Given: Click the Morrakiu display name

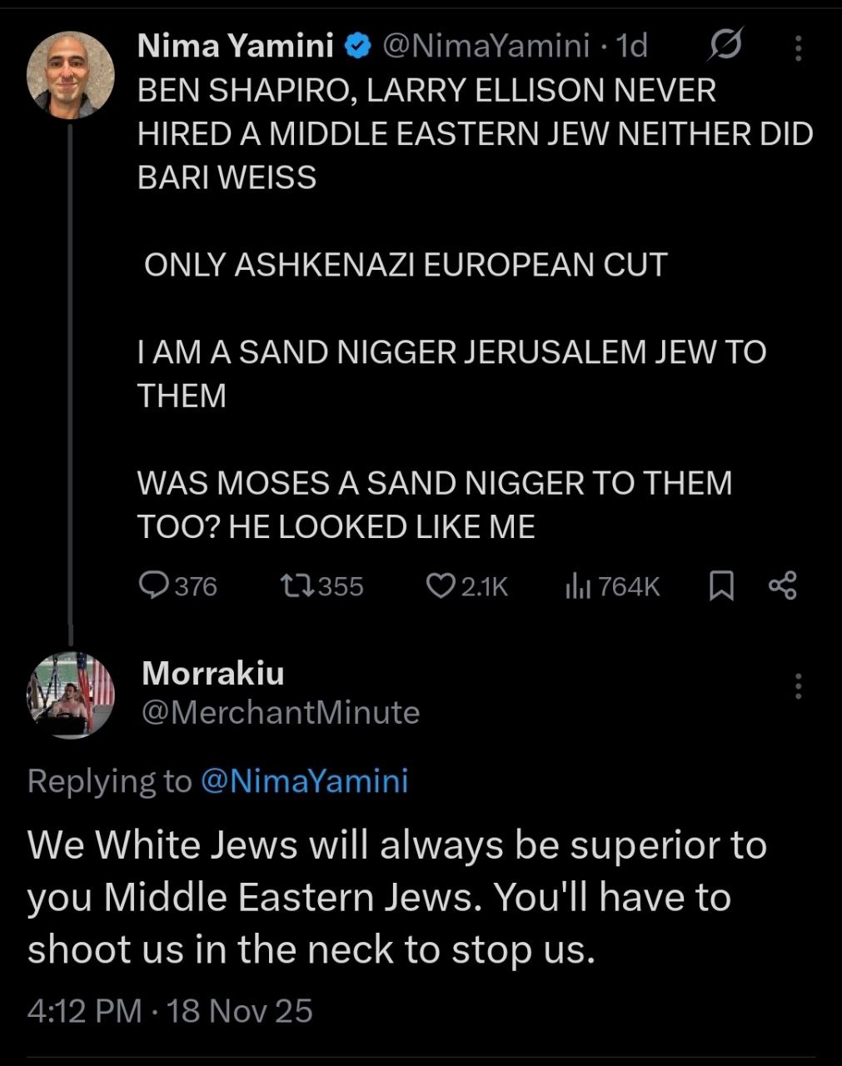Looking at the screenshot, I should point(212,673).
